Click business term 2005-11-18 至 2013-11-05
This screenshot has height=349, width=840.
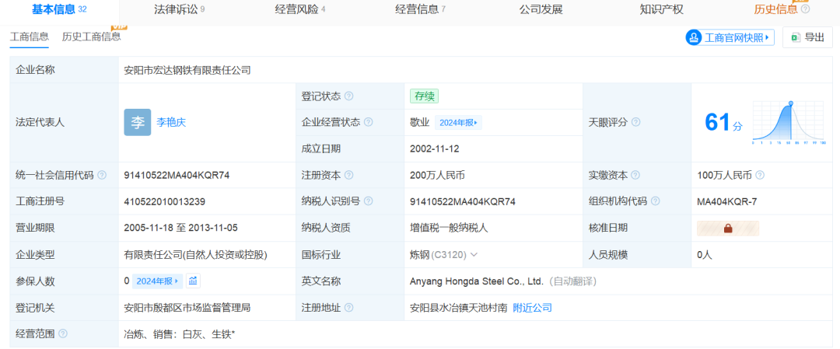pos(180,228)
